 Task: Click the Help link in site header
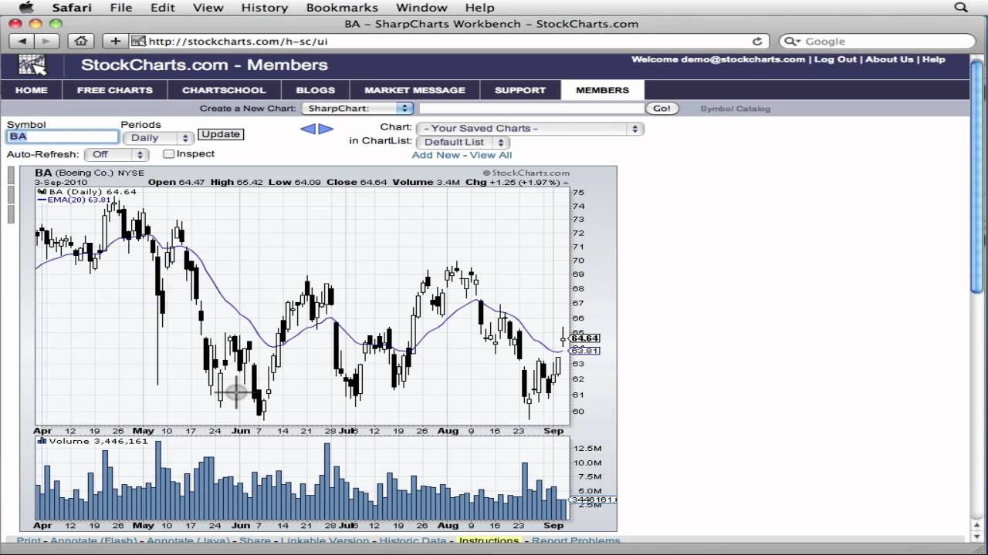934,59
